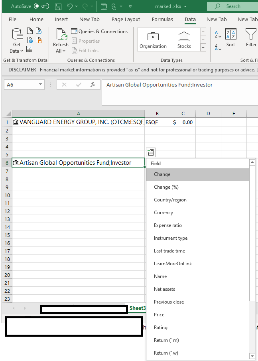The image size is (258, 361).
Task: Click the Existing Connections icon
Action: [x=39, y=40]
